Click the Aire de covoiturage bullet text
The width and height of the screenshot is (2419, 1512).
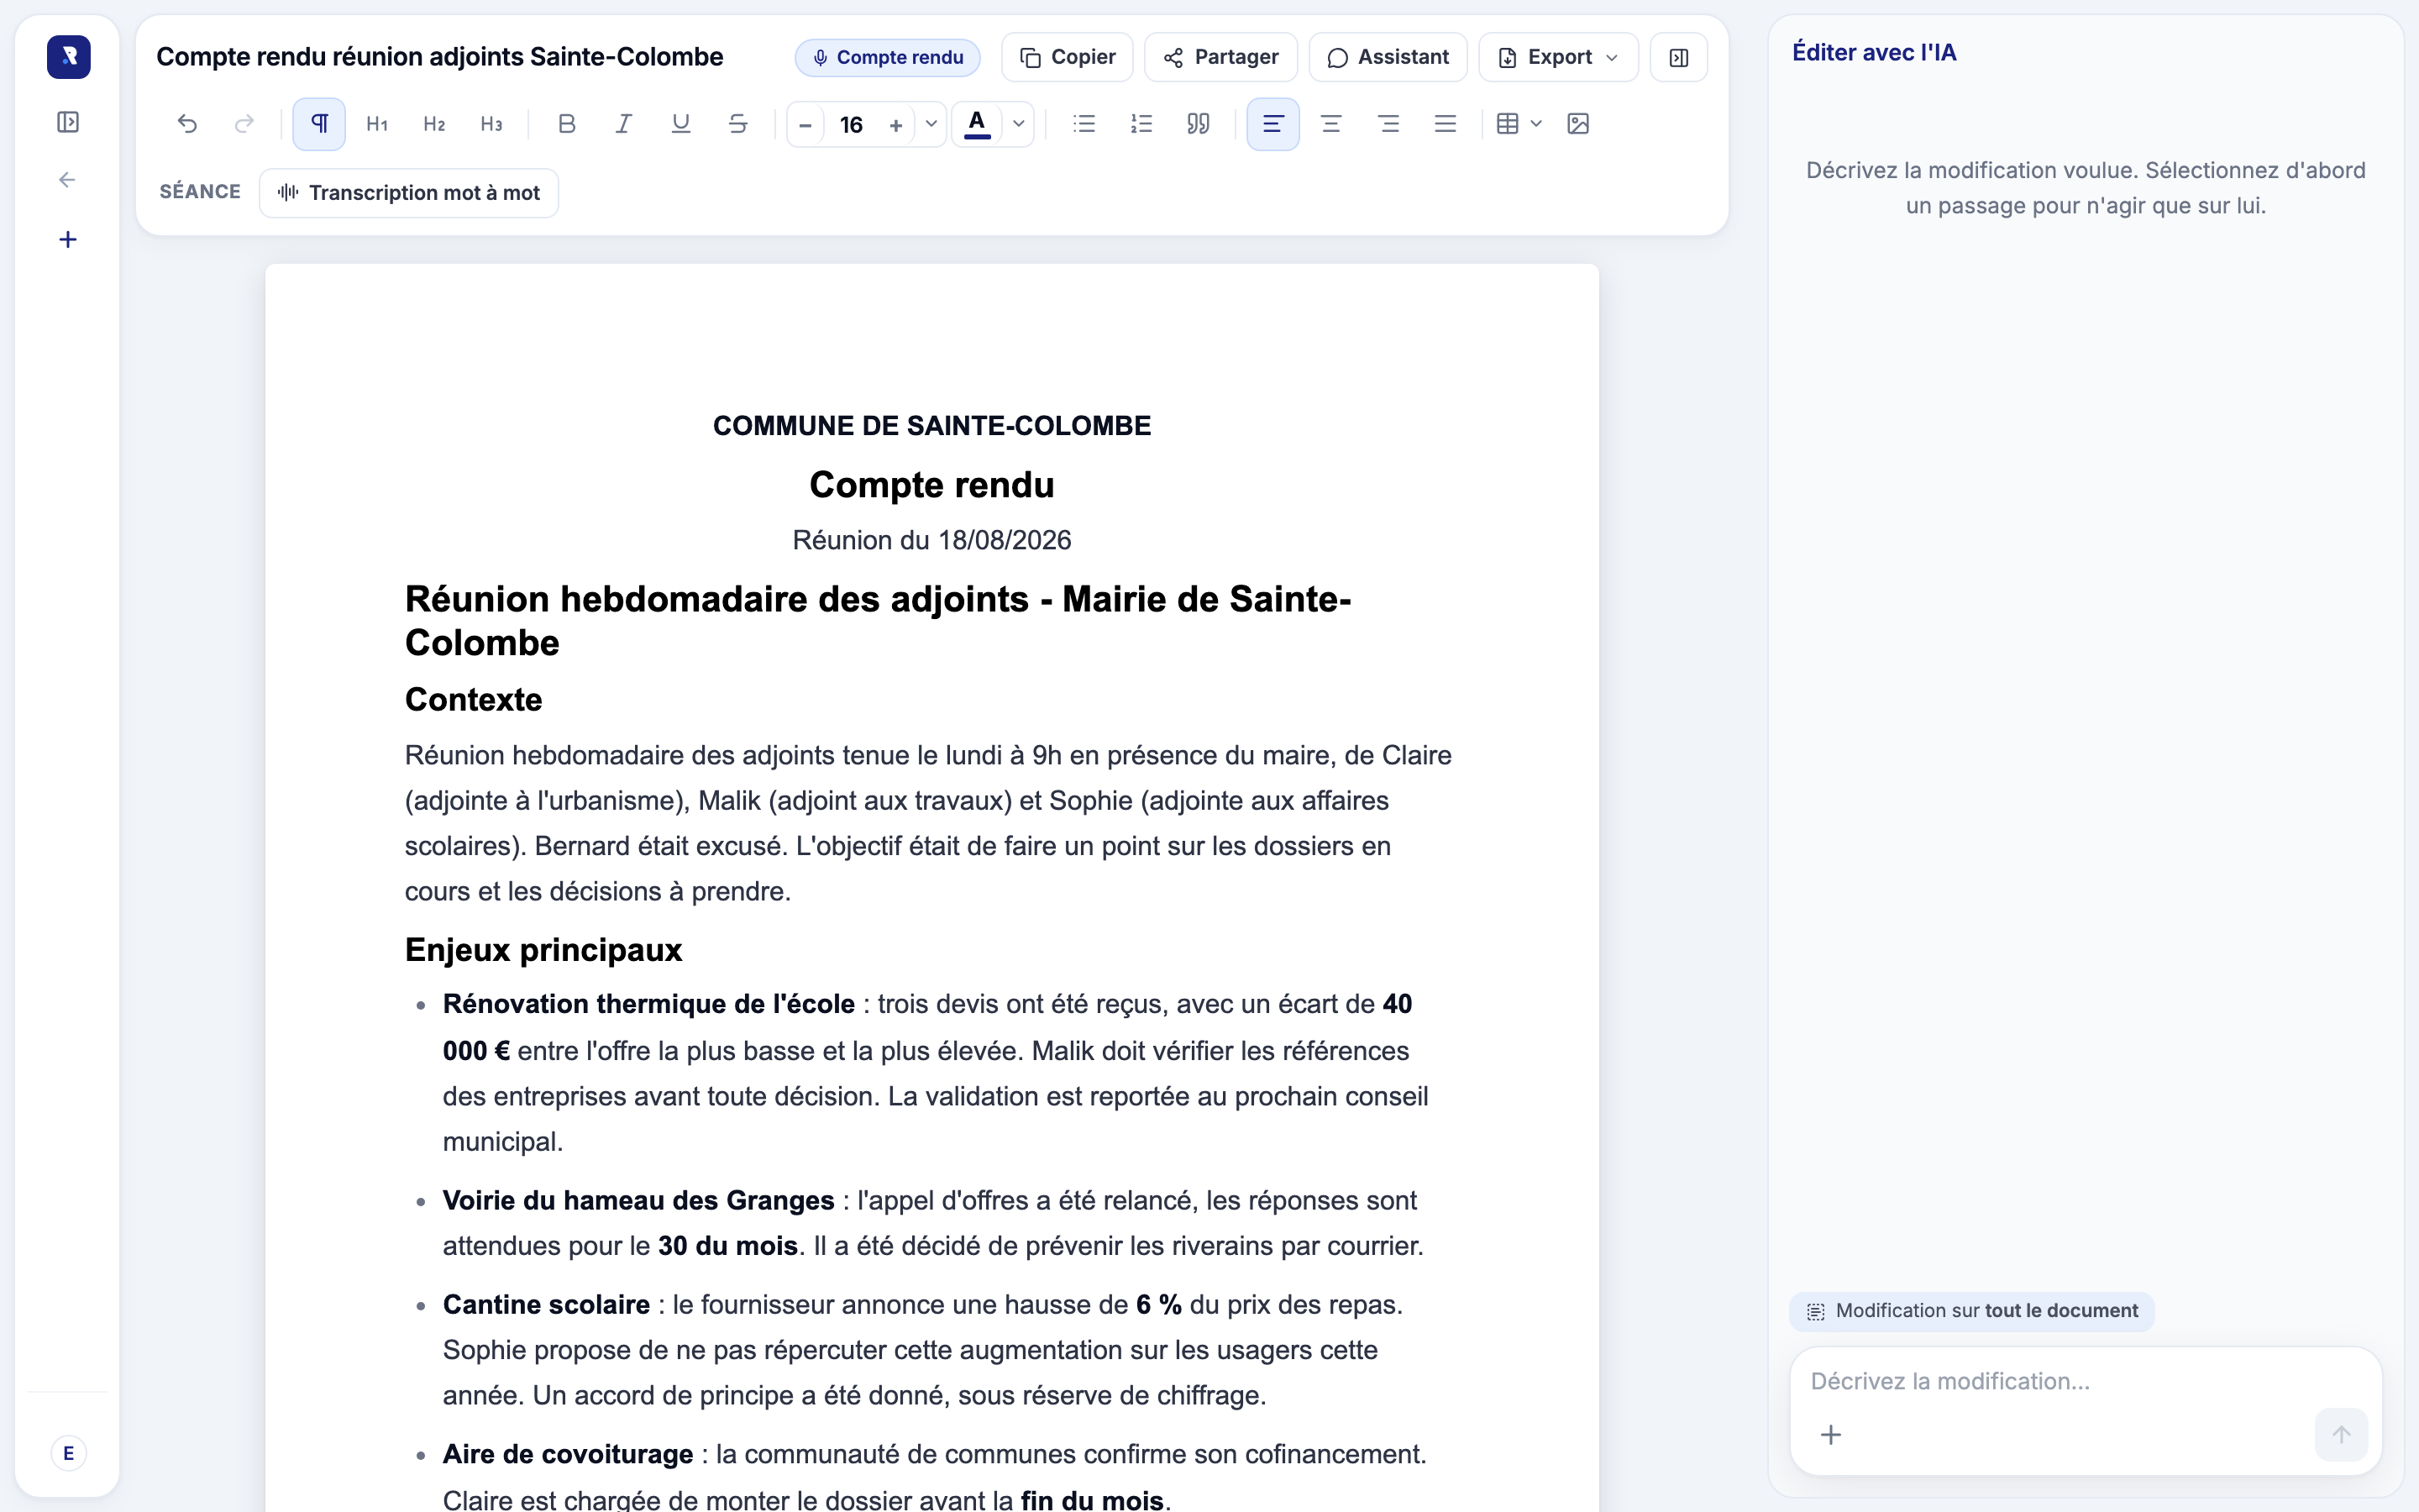point(568,1454)
